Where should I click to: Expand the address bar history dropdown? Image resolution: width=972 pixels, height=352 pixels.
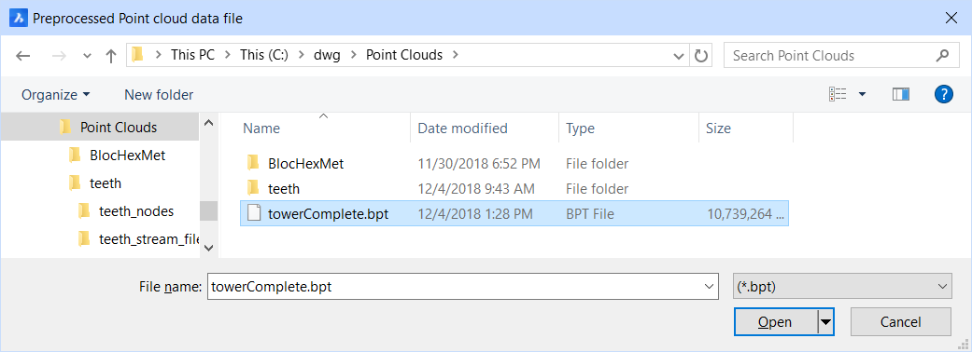click(678, 56)
